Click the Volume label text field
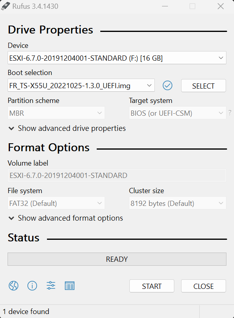Screen dimensions: 234x318 click(x=117, y=175)
